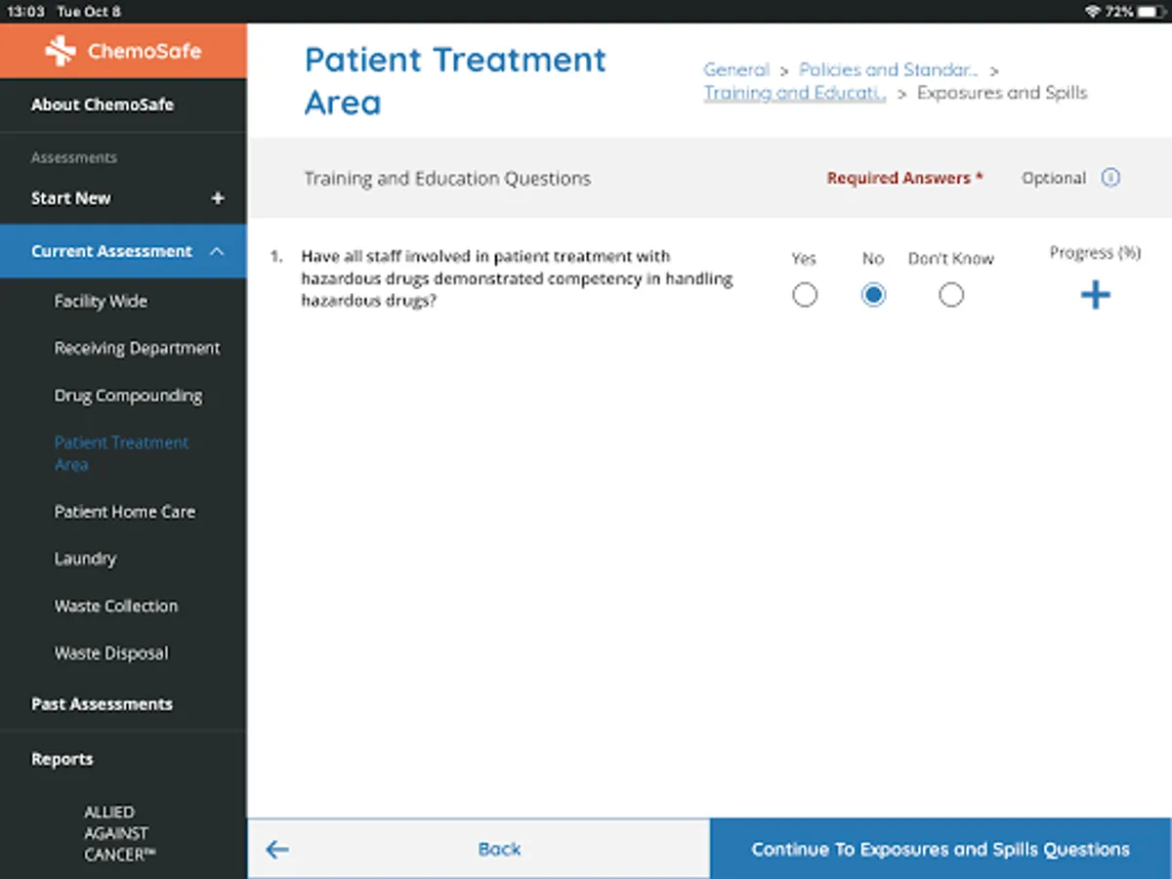Click the blue Progress plus icon

coord(1095,295)
